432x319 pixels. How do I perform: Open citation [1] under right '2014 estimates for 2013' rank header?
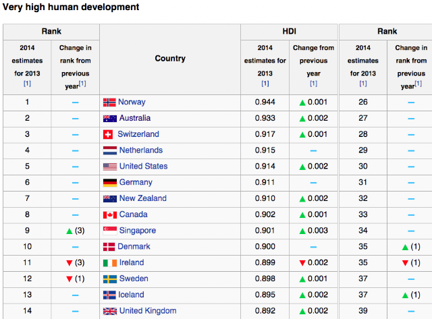coord(363,84)
